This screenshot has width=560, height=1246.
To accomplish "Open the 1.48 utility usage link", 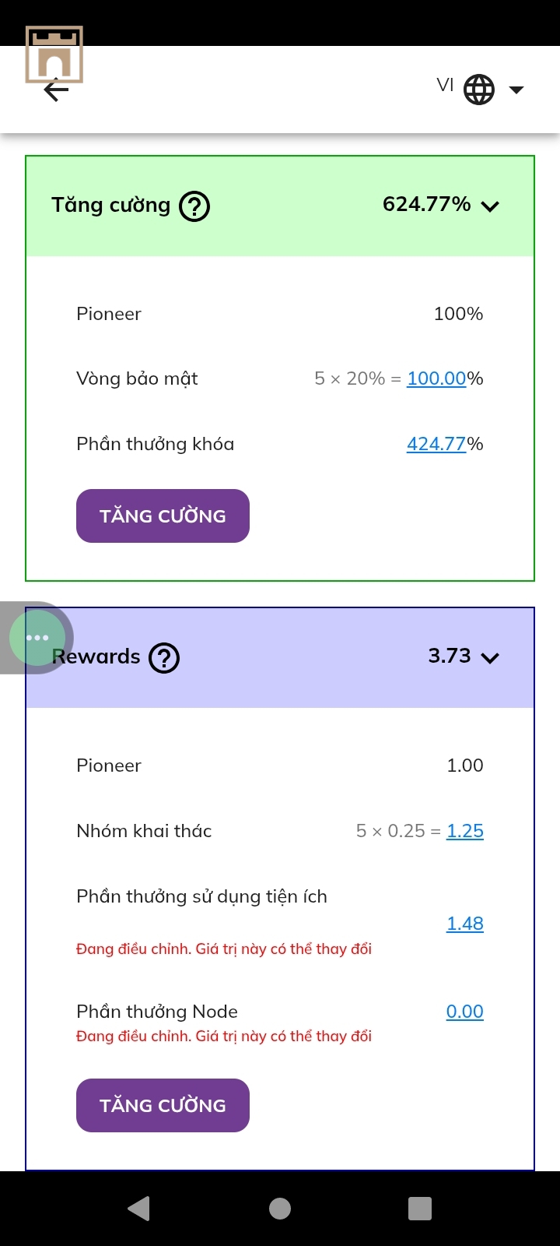I will [465, 924].
